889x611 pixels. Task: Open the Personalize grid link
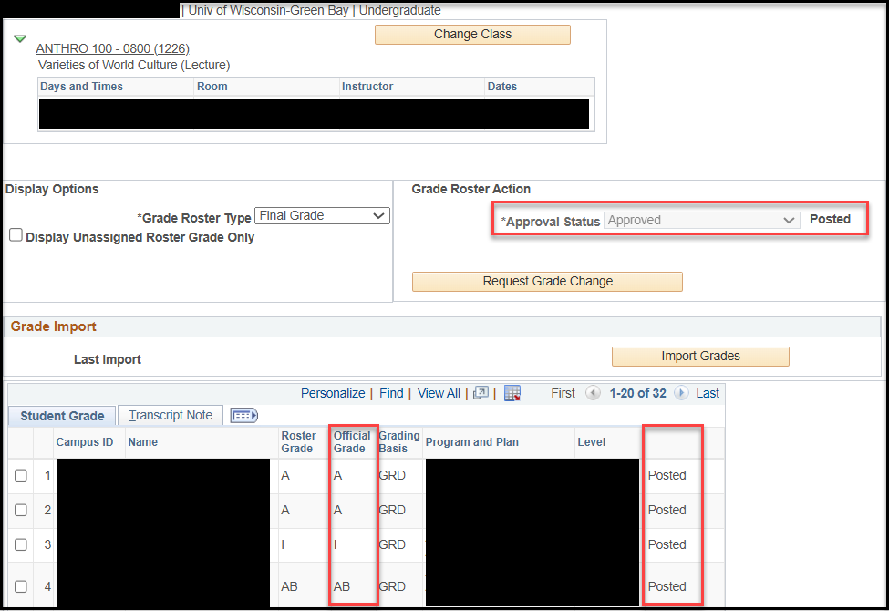[x=333, y=393]
